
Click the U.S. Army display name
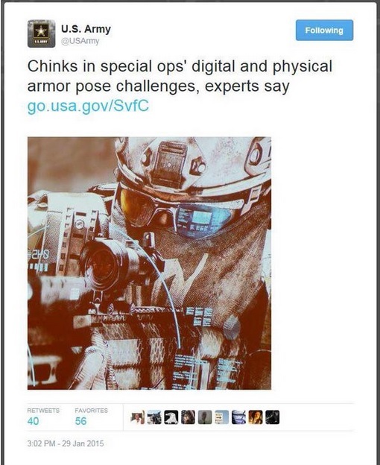pyautogui.click(x=86, y=29)
